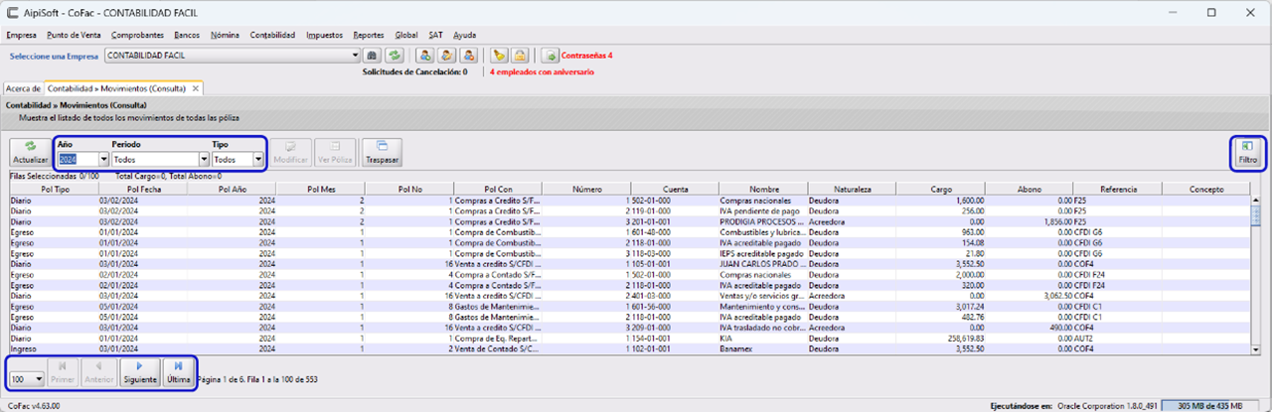Click the broom clean-up toolbar icon
The width and height of the screenshot is (1272, 412).
pos(499,56)
